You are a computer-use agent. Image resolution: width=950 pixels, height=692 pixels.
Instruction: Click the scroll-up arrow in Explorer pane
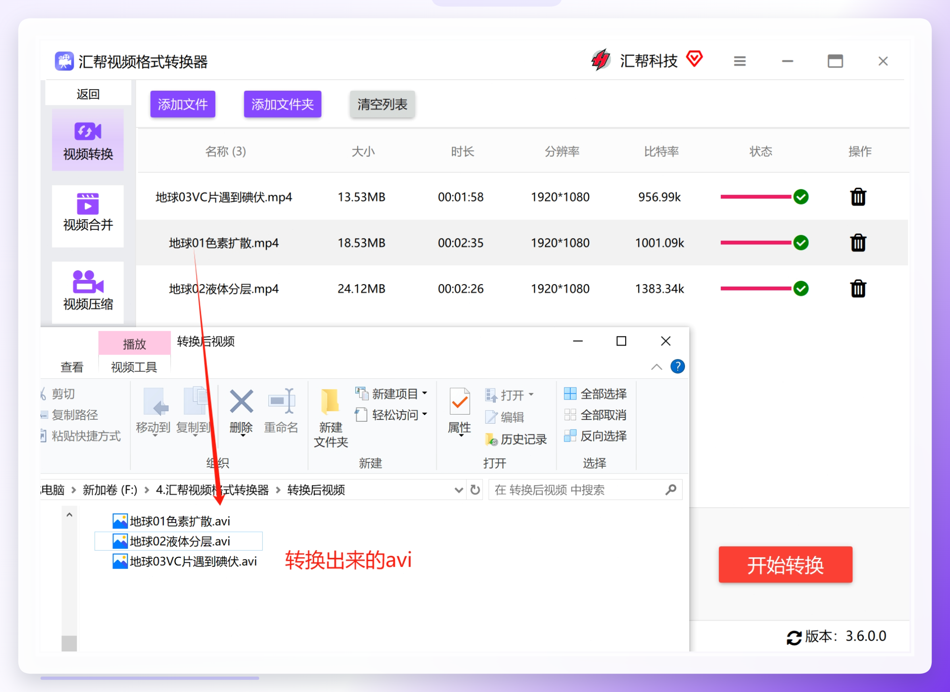coord(70,515)
